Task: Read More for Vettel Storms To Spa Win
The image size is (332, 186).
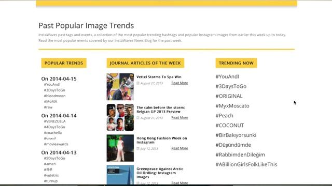Action: (x=179, y=83)
